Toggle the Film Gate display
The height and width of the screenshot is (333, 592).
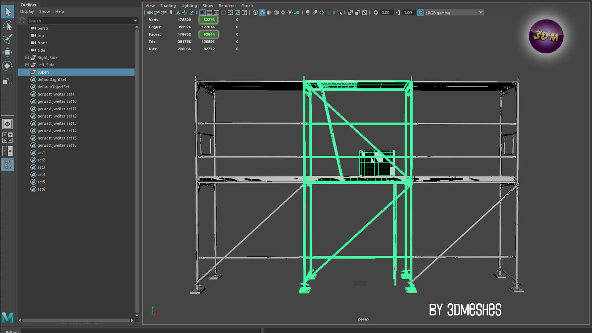pos(210,13)
